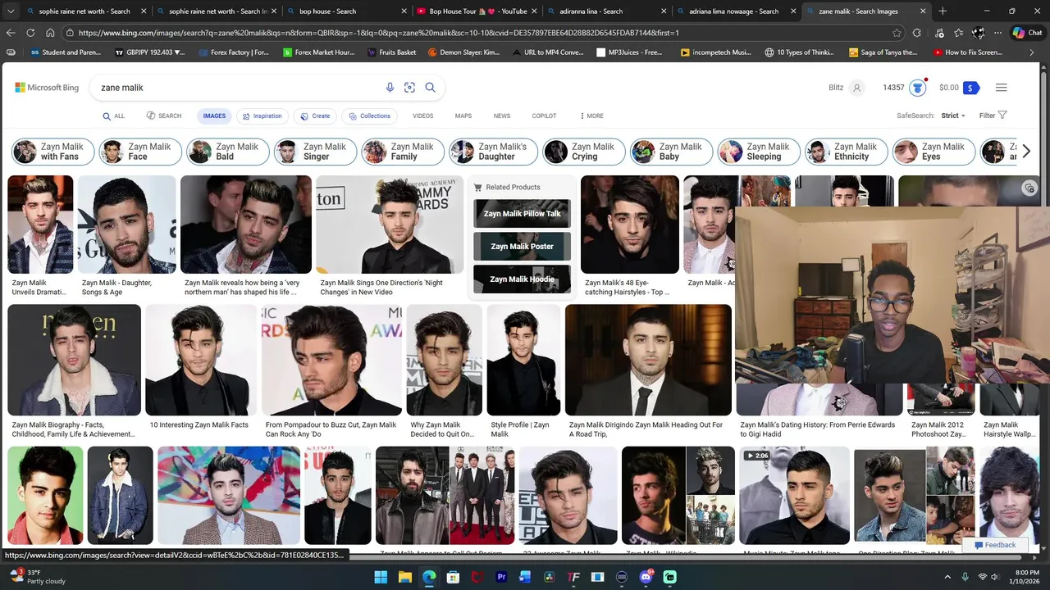Open Windows Start menu
Screen dimensions: 1050x590
[x=381, y=577]
